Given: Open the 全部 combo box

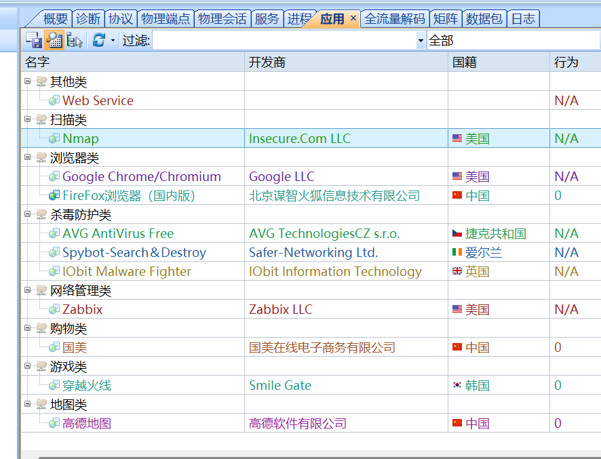Looking at the screenshot, I should point(513,40).
